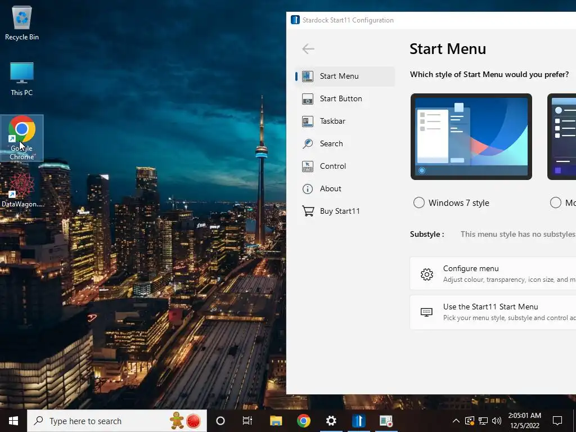Open the Start Menu section in sidebar

point(345,76)
